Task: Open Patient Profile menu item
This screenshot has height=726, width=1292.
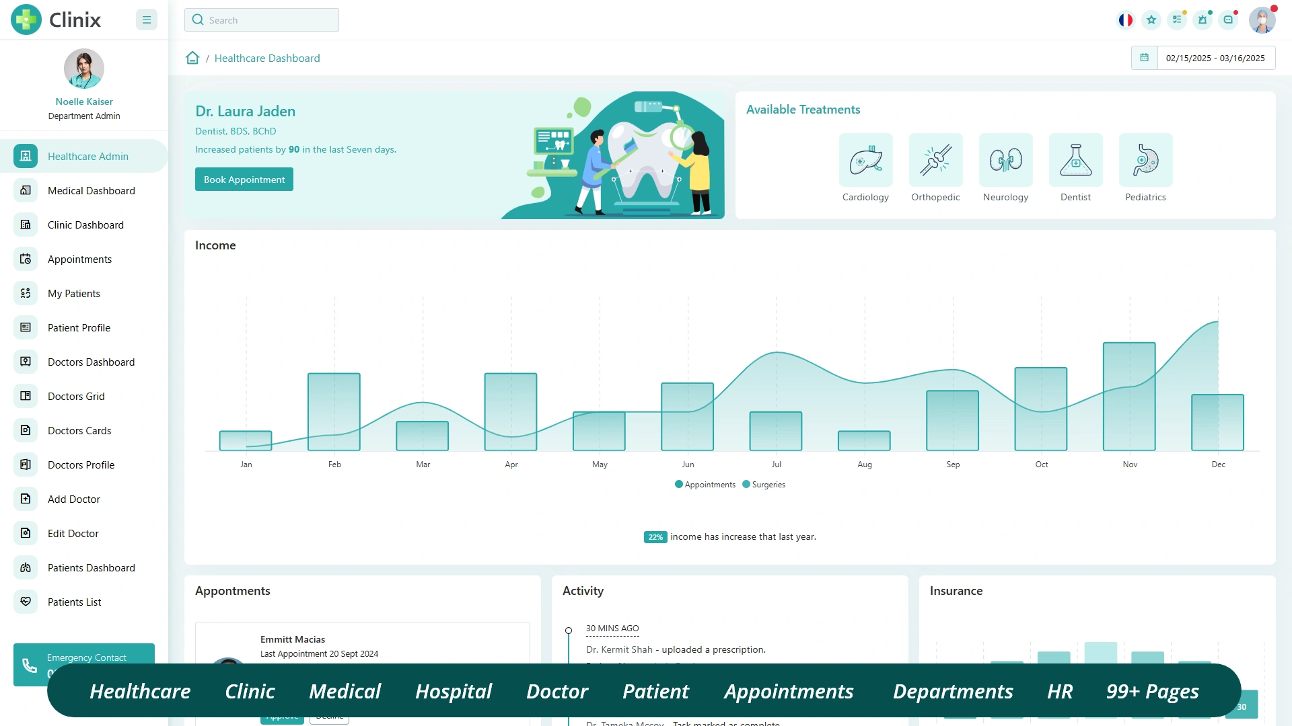Action: tap(84, 327)
